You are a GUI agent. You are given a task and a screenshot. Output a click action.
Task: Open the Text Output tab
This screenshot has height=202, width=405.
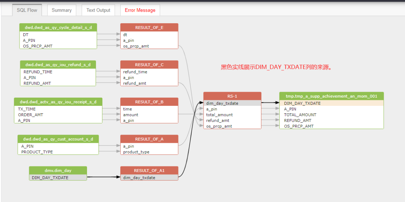(98, 10)
